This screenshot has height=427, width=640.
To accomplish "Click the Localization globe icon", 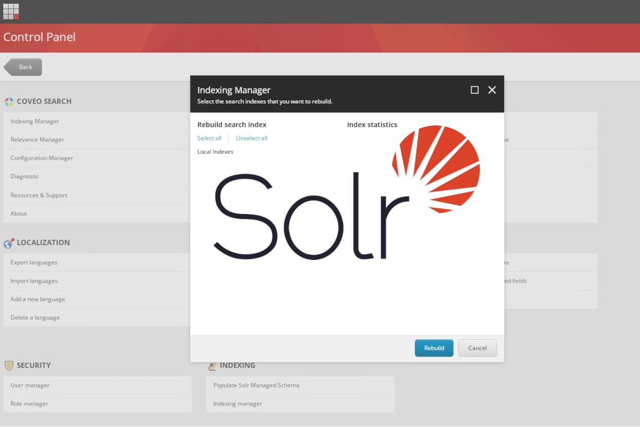I will [x=9, y=243].
